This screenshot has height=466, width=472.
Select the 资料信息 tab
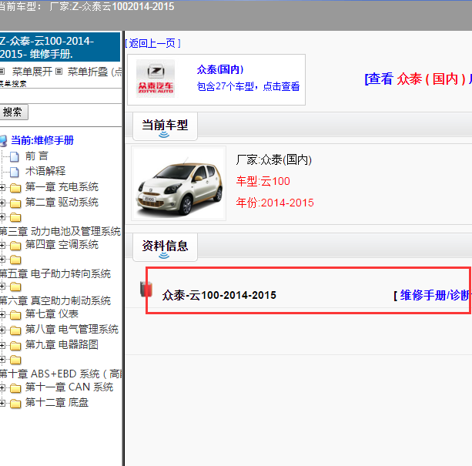[x=165, y=246]
